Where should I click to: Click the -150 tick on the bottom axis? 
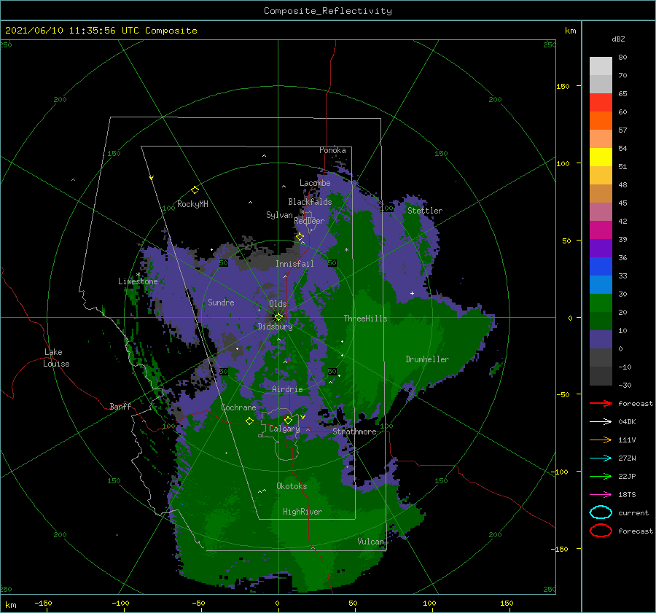click(x=43, y=603)
